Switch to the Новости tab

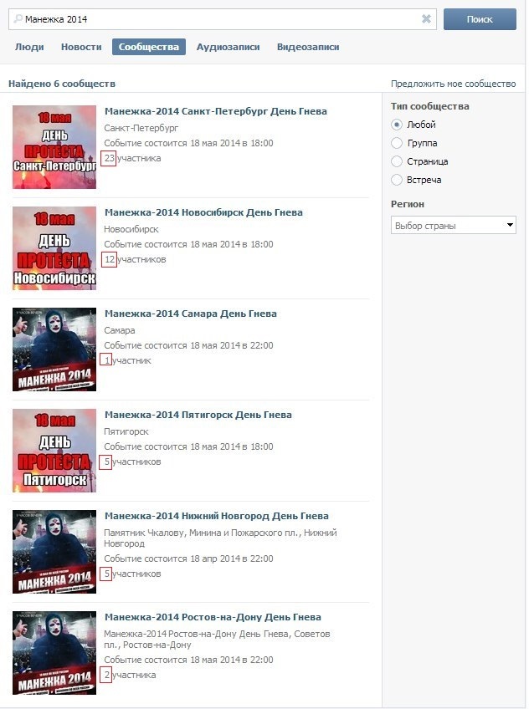pyautogui.click(x=81, y=47)
